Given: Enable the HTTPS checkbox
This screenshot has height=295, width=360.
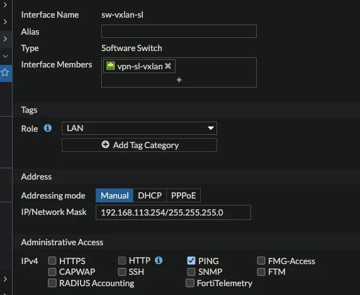Looking at the screenshot, I should click(x=52, y=261).
